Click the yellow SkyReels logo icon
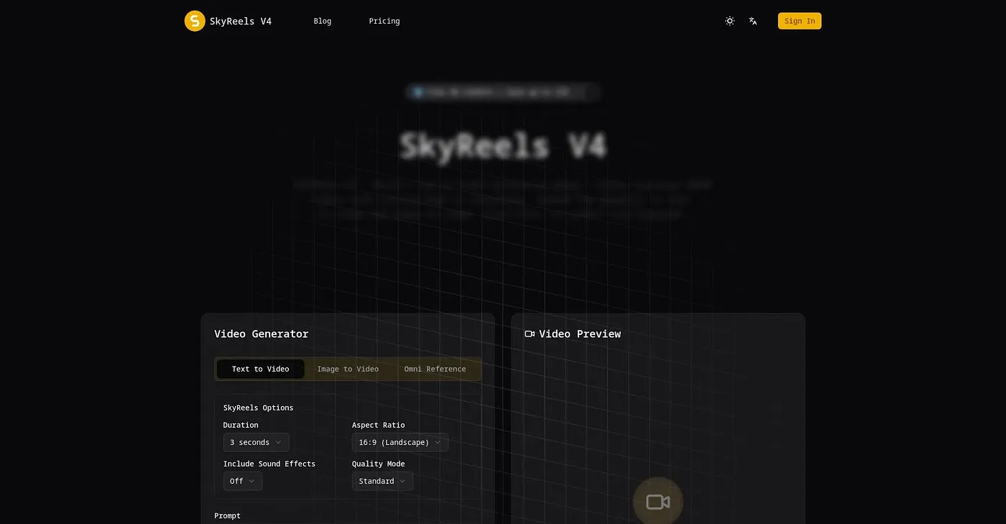Viewport: 1006px width, 524px height. [x=195, y=21]
